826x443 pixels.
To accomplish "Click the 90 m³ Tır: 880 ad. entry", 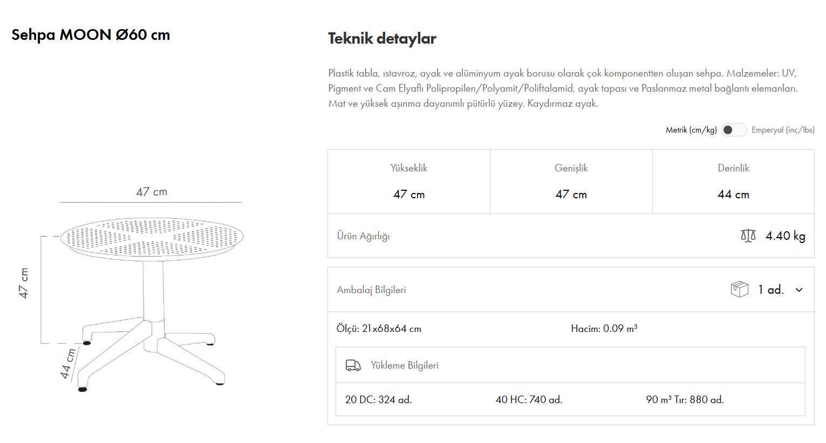I will 685,399.
